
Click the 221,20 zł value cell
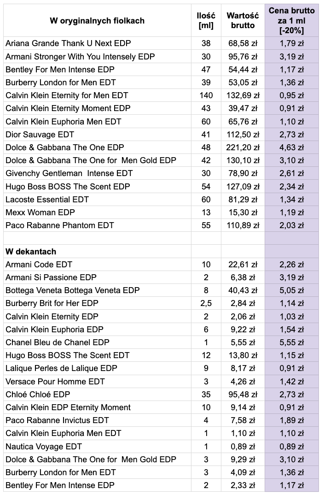pos(243,147)
